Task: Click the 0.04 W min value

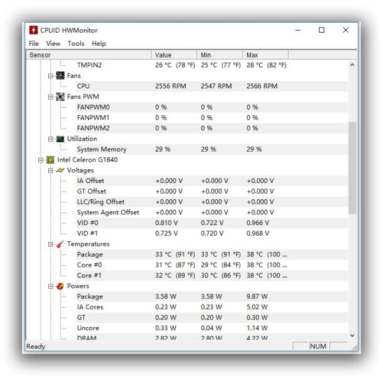Action: click(x=212, y=328)
